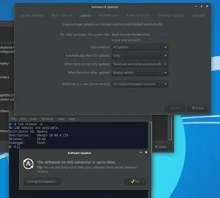Click the 'Active until 23/04/25' text
Viewport: 220px width, 198px height.
(x=126, y=40)
